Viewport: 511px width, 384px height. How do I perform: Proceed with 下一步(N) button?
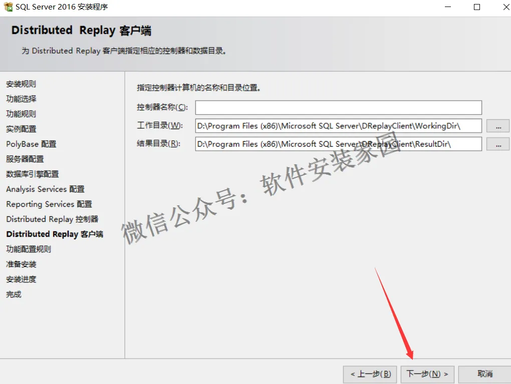[x=427, y=374]
